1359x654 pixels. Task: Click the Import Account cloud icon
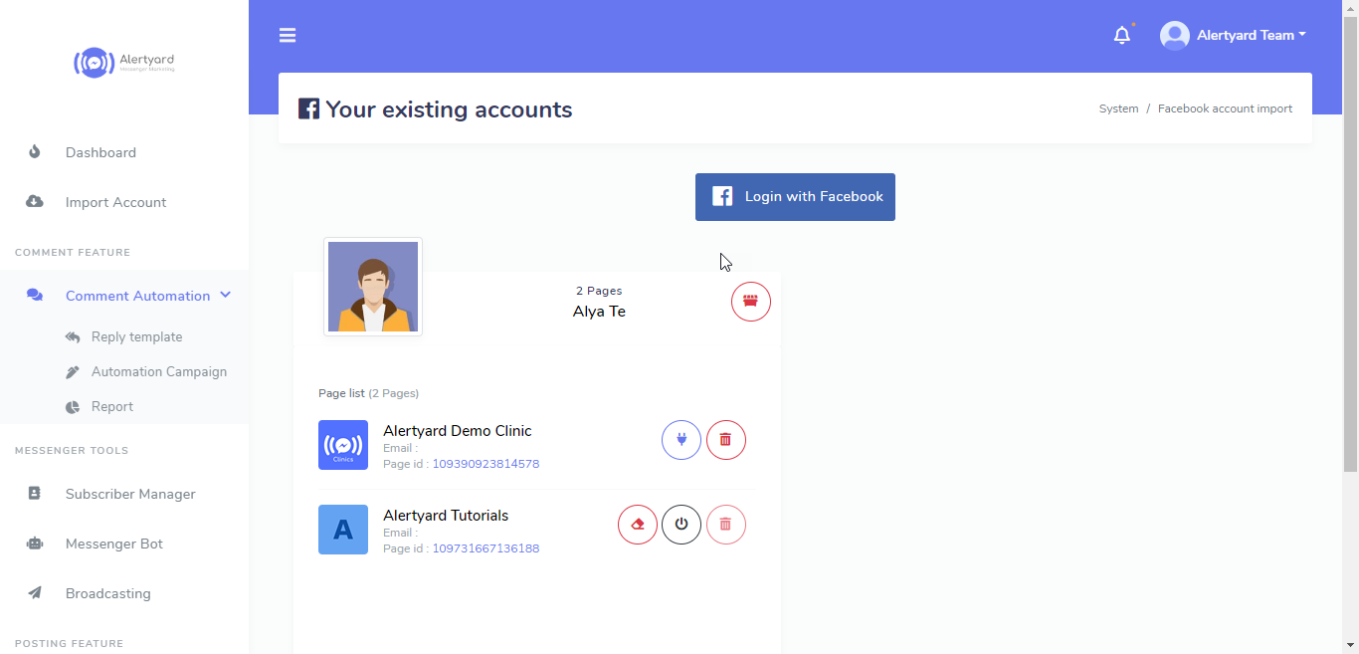(35, 201)
